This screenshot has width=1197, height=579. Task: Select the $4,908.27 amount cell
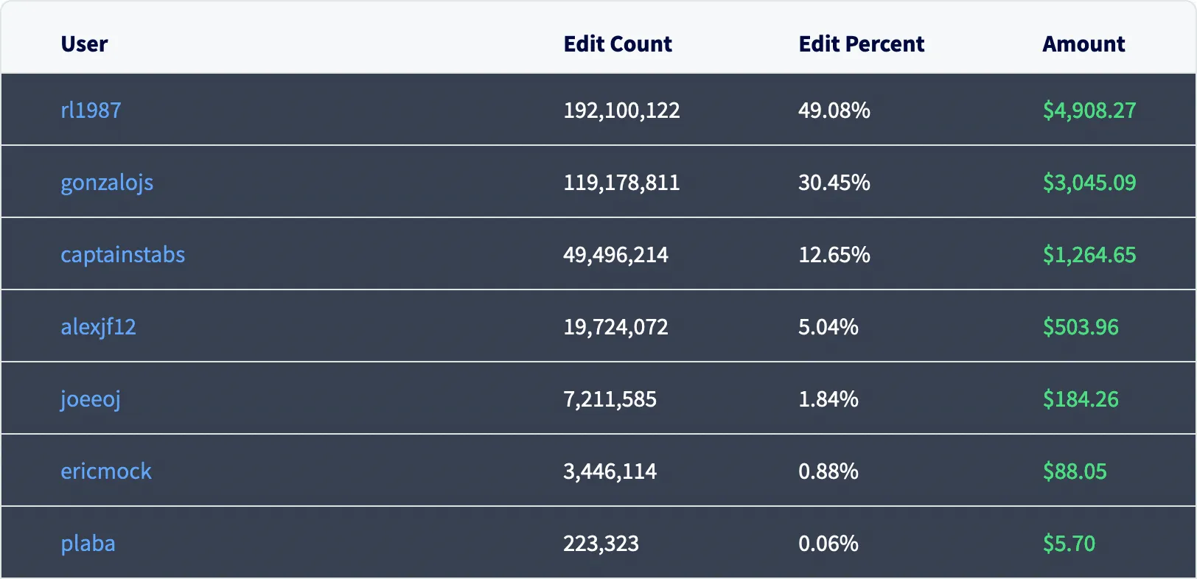point(1089,110)
